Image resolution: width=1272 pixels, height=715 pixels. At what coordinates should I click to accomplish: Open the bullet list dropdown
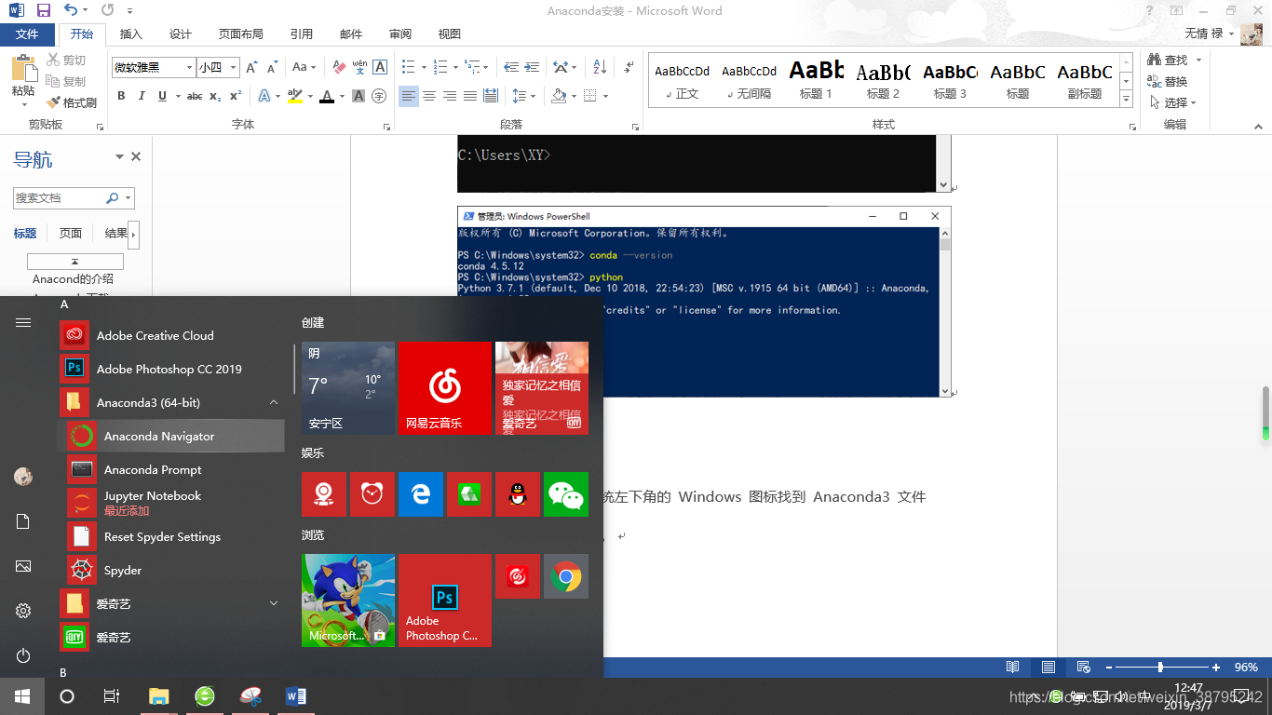click(x=424, y=67)
